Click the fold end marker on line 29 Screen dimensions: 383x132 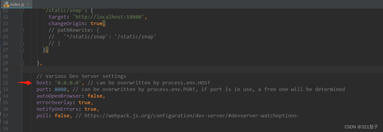pos(22,63)
